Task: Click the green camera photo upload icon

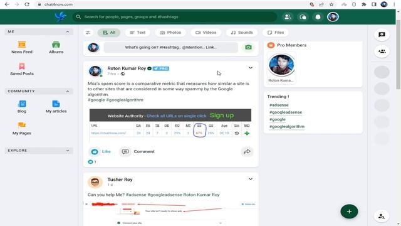Action: tap(248, 47)
